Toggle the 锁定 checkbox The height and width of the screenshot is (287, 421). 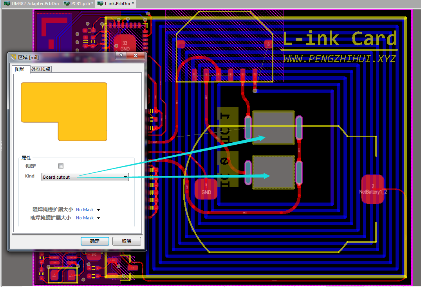click(61, 166)
